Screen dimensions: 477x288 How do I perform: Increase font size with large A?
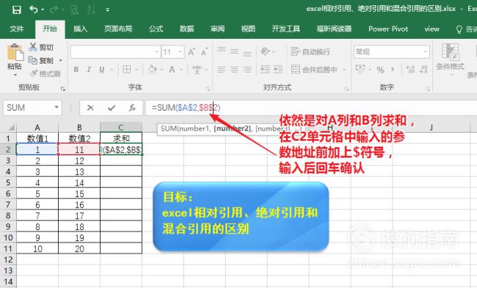pos(192,52)
